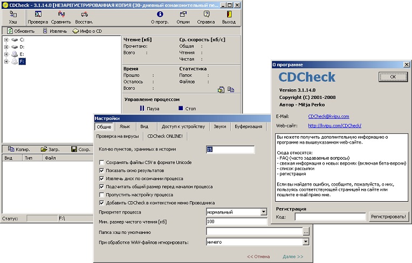Screen dimensions: 412x263
Task: Switch to Доступ к устройству tab
Action: pos(183,126)
